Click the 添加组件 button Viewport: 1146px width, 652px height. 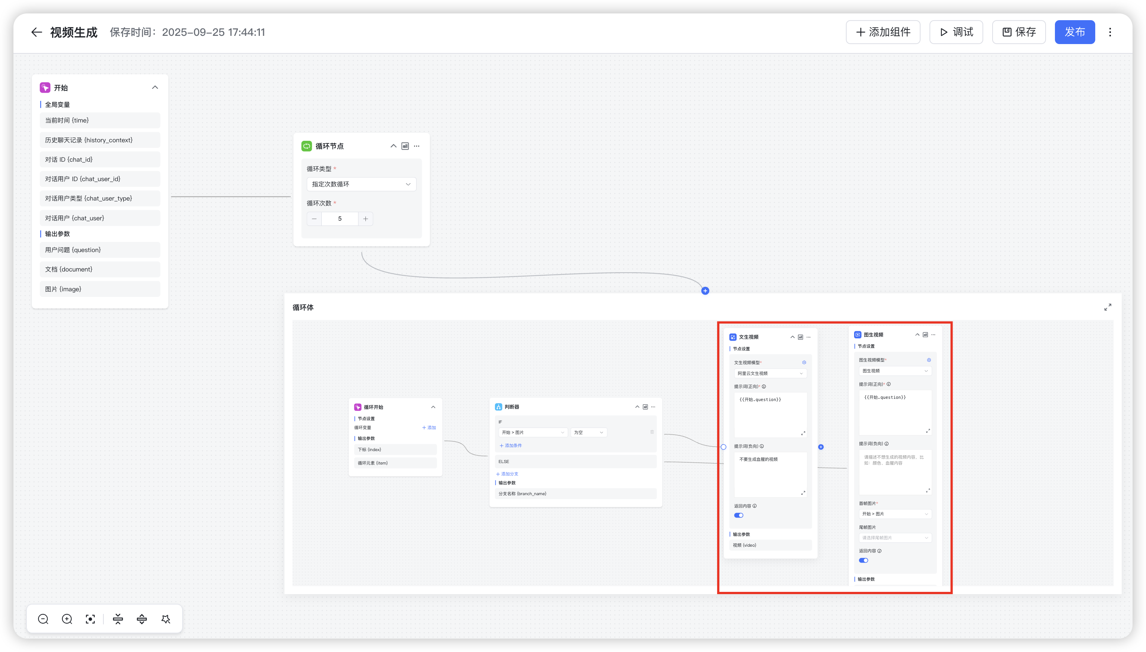point(883,32)
